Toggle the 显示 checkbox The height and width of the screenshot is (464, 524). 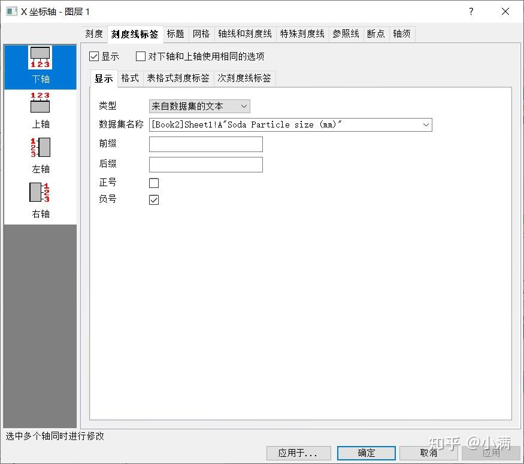click(x=94, y=56)
